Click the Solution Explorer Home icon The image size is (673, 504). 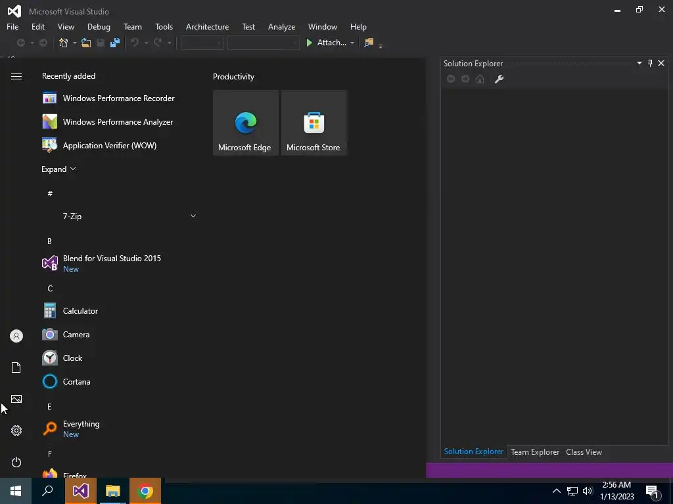(480, 79)
